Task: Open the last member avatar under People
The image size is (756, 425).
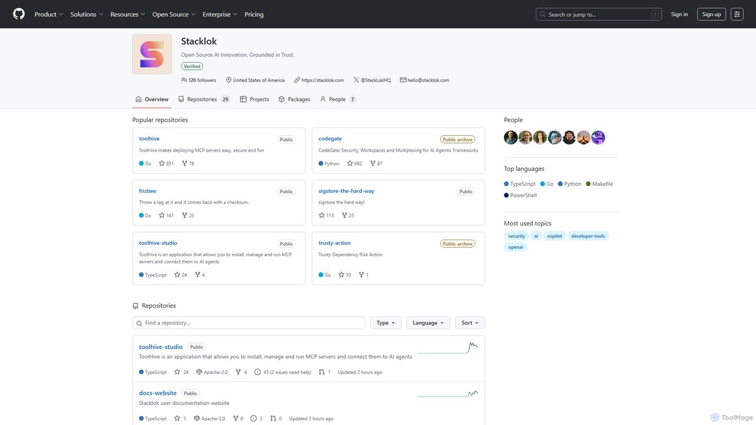Action: (598, 138)
